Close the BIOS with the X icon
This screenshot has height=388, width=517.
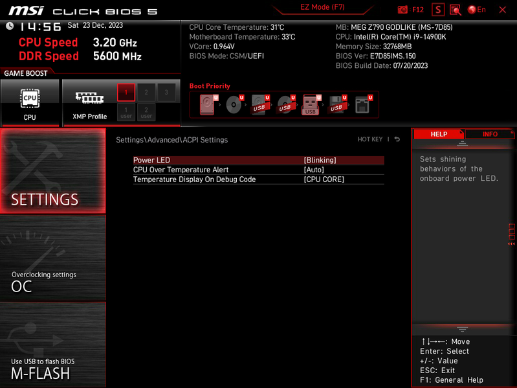coord(503,10)
